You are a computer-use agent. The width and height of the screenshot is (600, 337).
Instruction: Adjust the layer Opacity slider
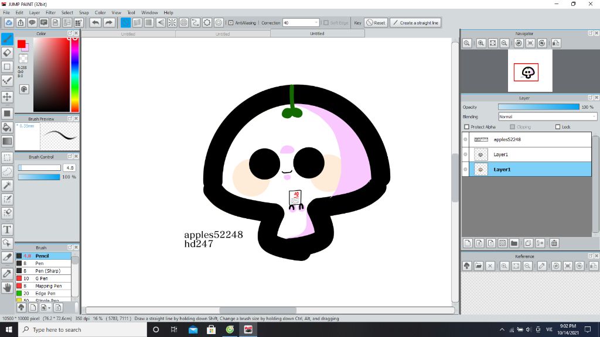(538, 107)
